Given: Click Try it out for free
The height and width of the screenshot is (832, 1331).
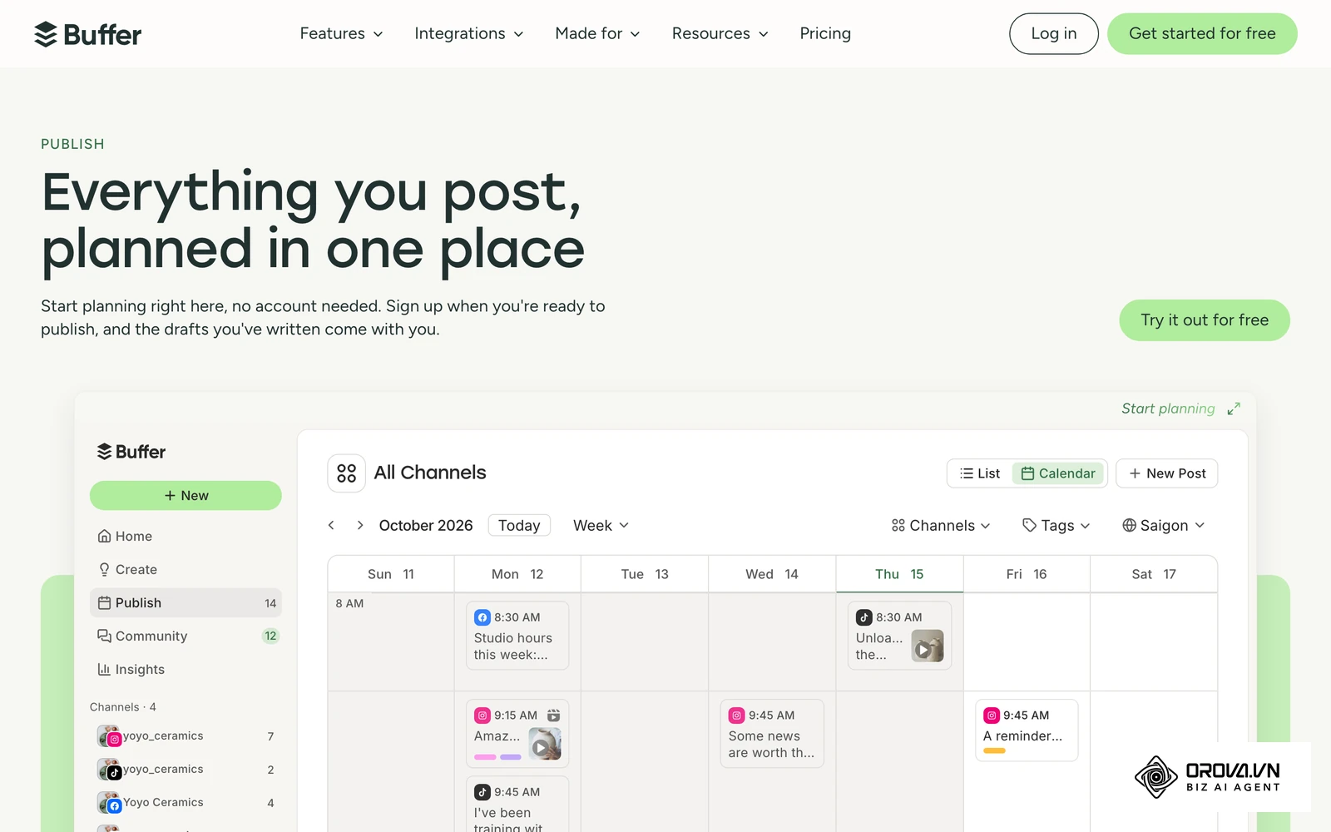Looking at the screenshot, I should [1205, 320].
